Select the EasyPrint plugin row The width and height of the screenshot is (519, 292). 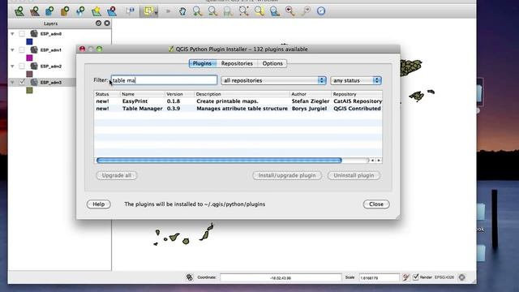coord(238,101)
